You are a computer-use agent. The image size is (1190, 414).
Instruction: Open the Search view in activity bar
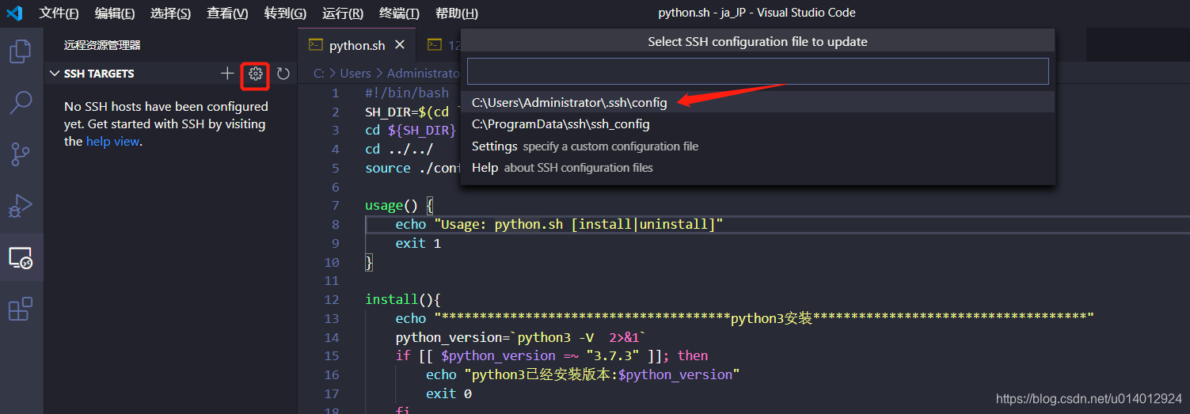[x=20, y=102]
